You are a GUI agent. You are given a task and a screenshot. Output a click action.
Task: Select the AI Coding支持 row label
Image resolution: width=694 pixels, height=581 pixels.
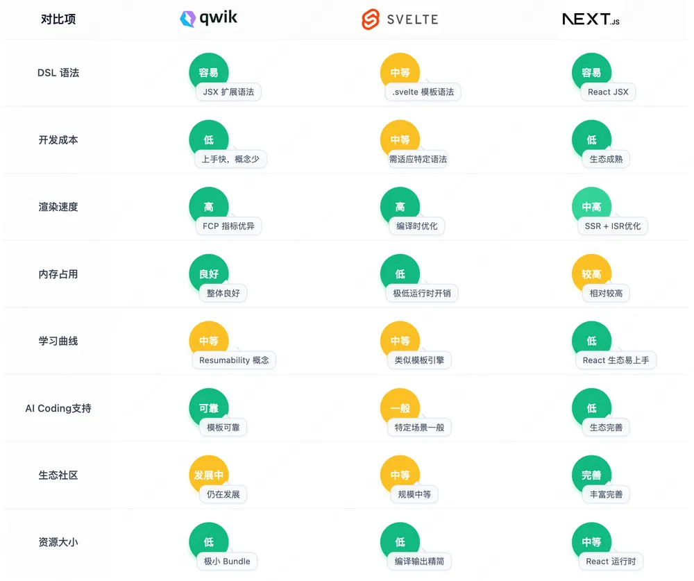[x=58, y=408]
